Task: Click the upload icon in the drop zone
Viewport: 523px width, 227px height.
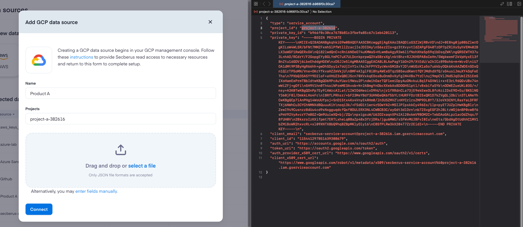Action: 121,150
